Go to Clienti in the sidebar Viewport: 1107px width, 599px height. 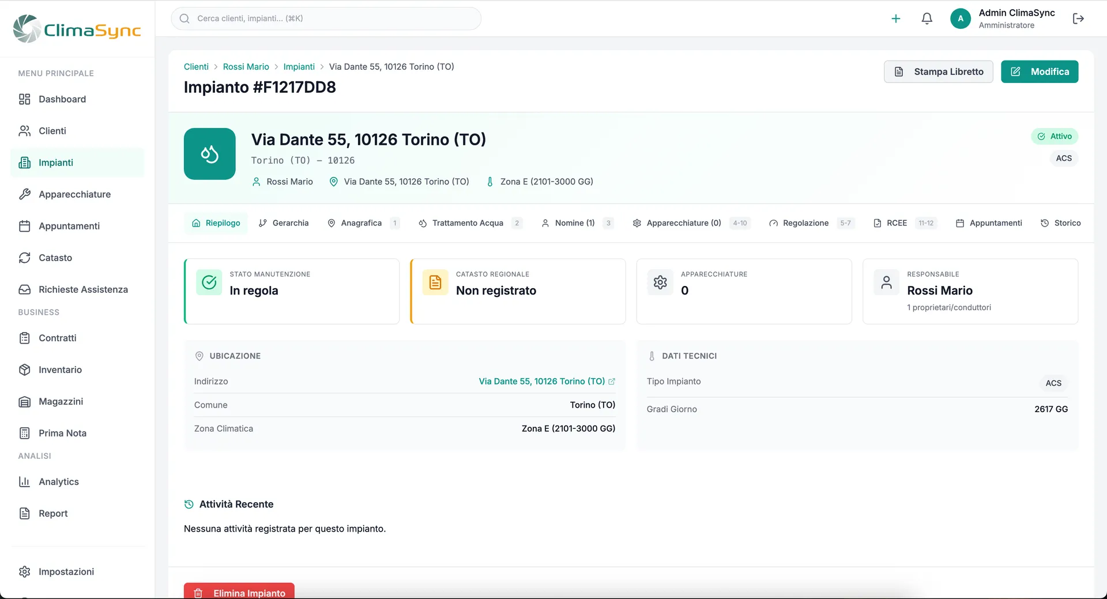coord(77,131)
